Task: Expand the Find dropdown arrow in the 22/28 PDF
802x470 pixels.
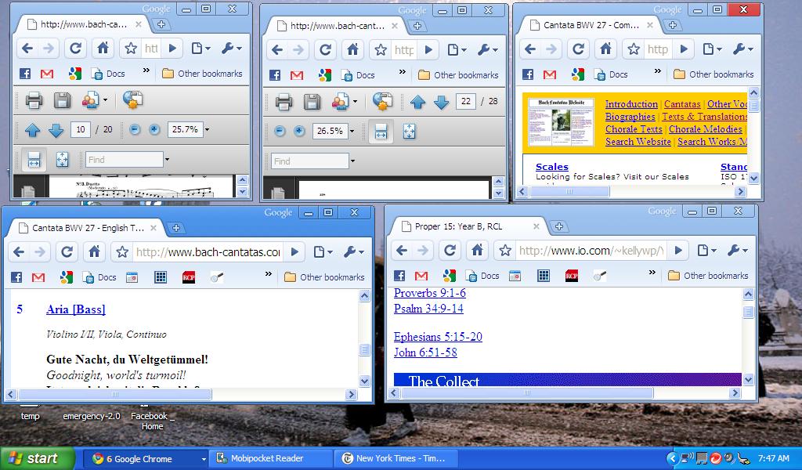Action: [x=352, y=161]
